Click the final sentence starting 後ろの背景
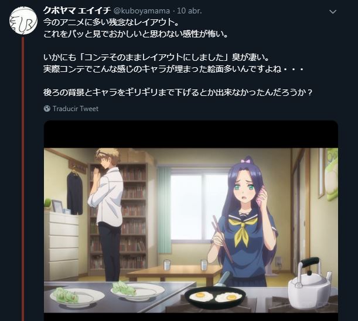The image size is (358, 321). [178, 92]
